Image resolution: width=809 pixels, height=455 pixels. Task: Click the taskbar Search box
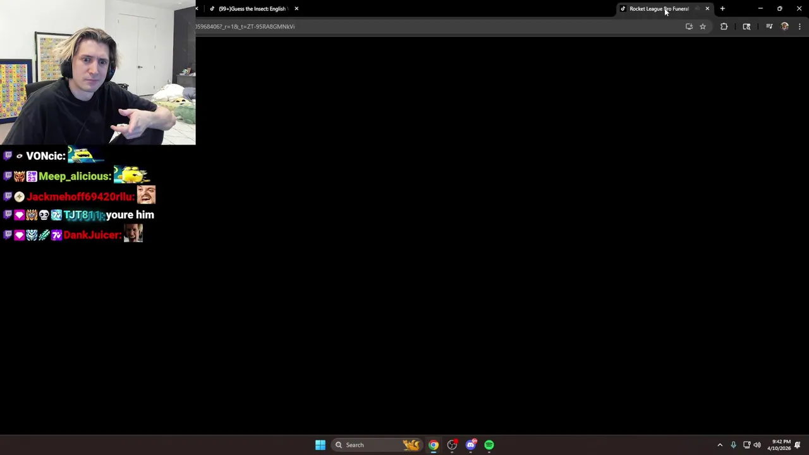377,445
